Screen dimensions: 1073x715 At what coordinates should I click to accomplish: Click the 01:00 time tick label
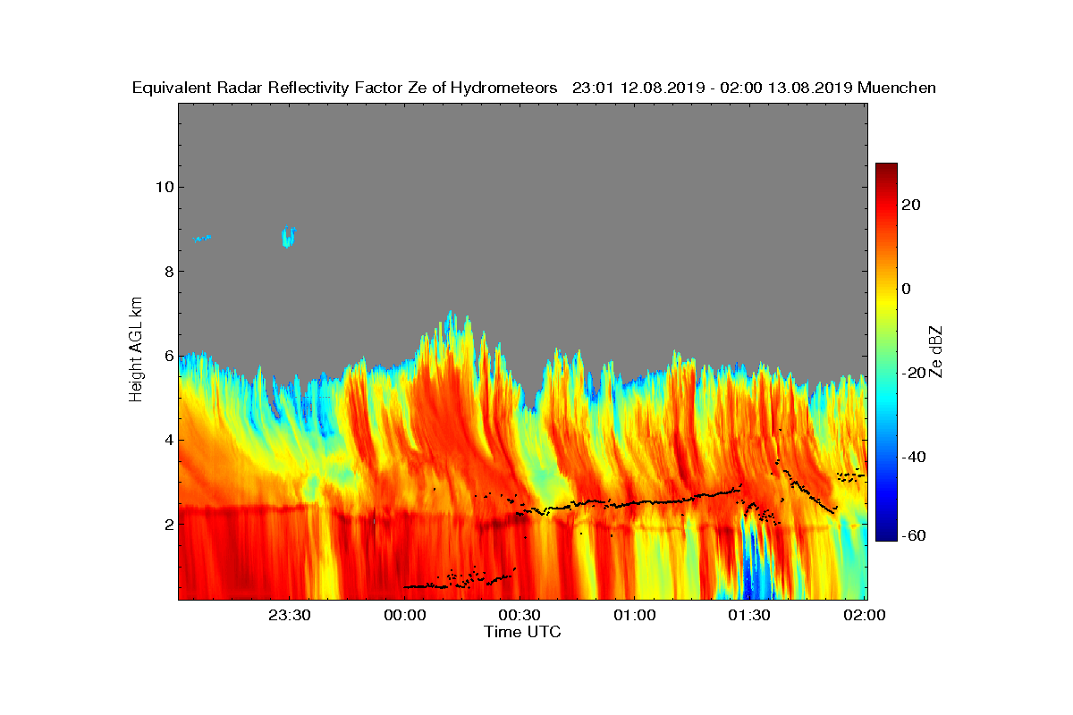(x=634, y=616)
